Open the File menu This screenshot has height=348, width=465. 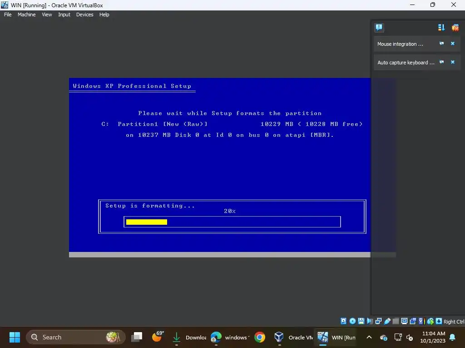(x=8, y=14)
